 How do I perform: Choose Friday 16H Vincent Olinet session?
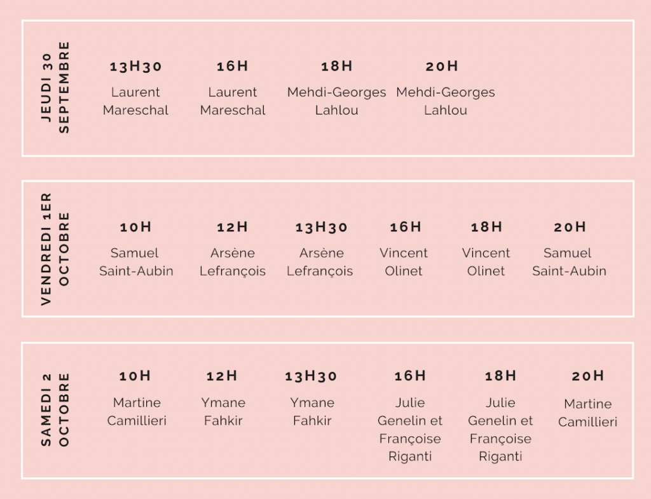[x=404, y=249]
